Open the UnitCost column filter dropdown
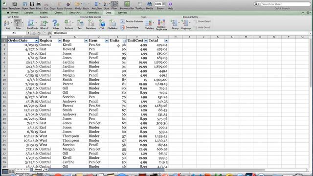 tap(146, 41)
